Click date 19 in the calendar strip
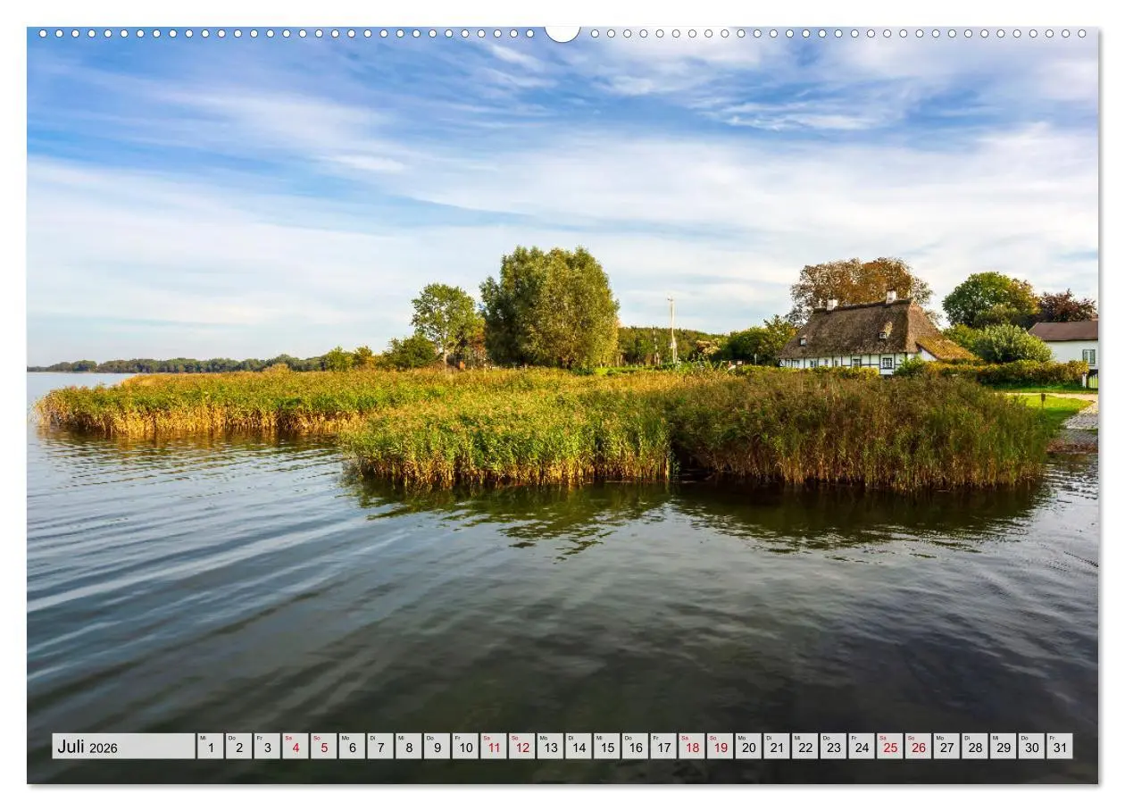Viewport: 1125px width, 811px height. (720, 747)
